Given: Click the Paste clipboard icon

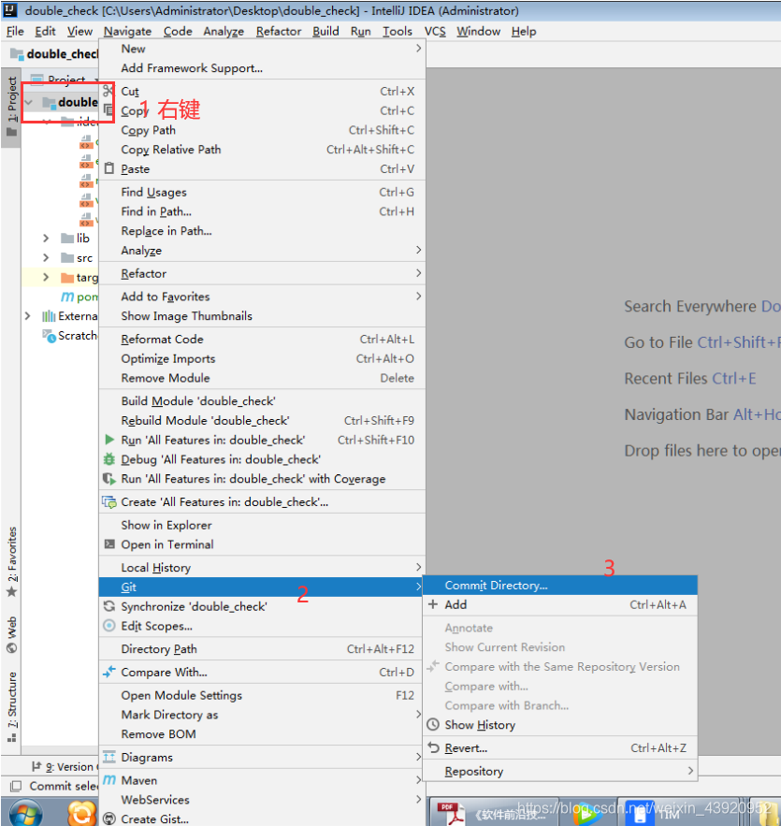Looking at the screenshot, I should [x=109, y=168].
